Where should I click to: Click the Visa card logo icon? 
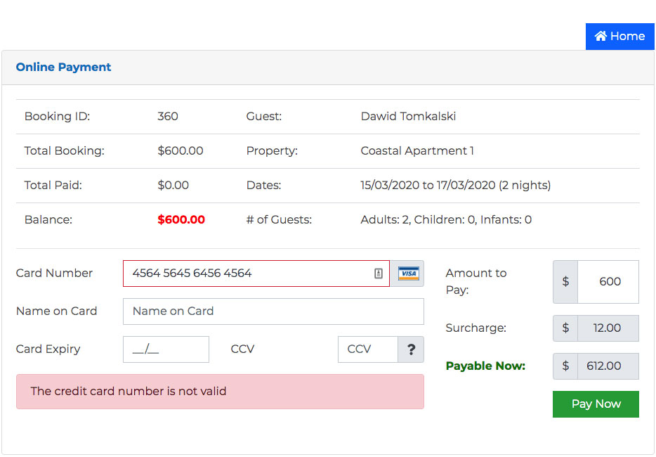[408, 273]
